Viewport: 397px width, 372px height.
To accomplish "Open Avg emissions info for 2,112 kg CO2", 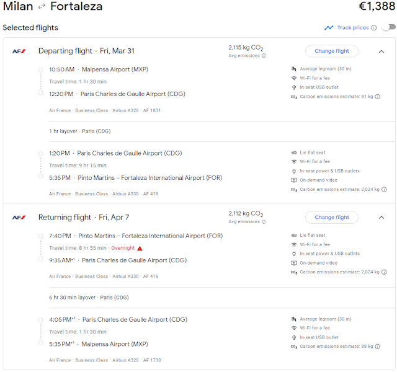I will tap(264, 222).
